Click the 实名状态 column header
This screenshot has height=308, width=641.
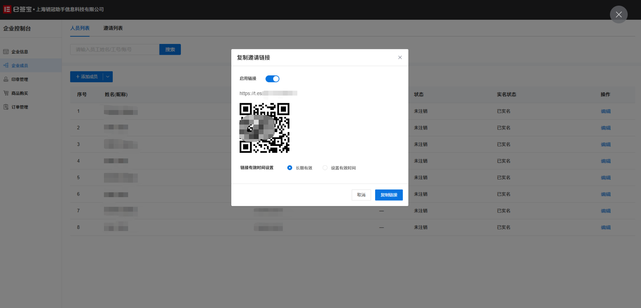point(506,94)
